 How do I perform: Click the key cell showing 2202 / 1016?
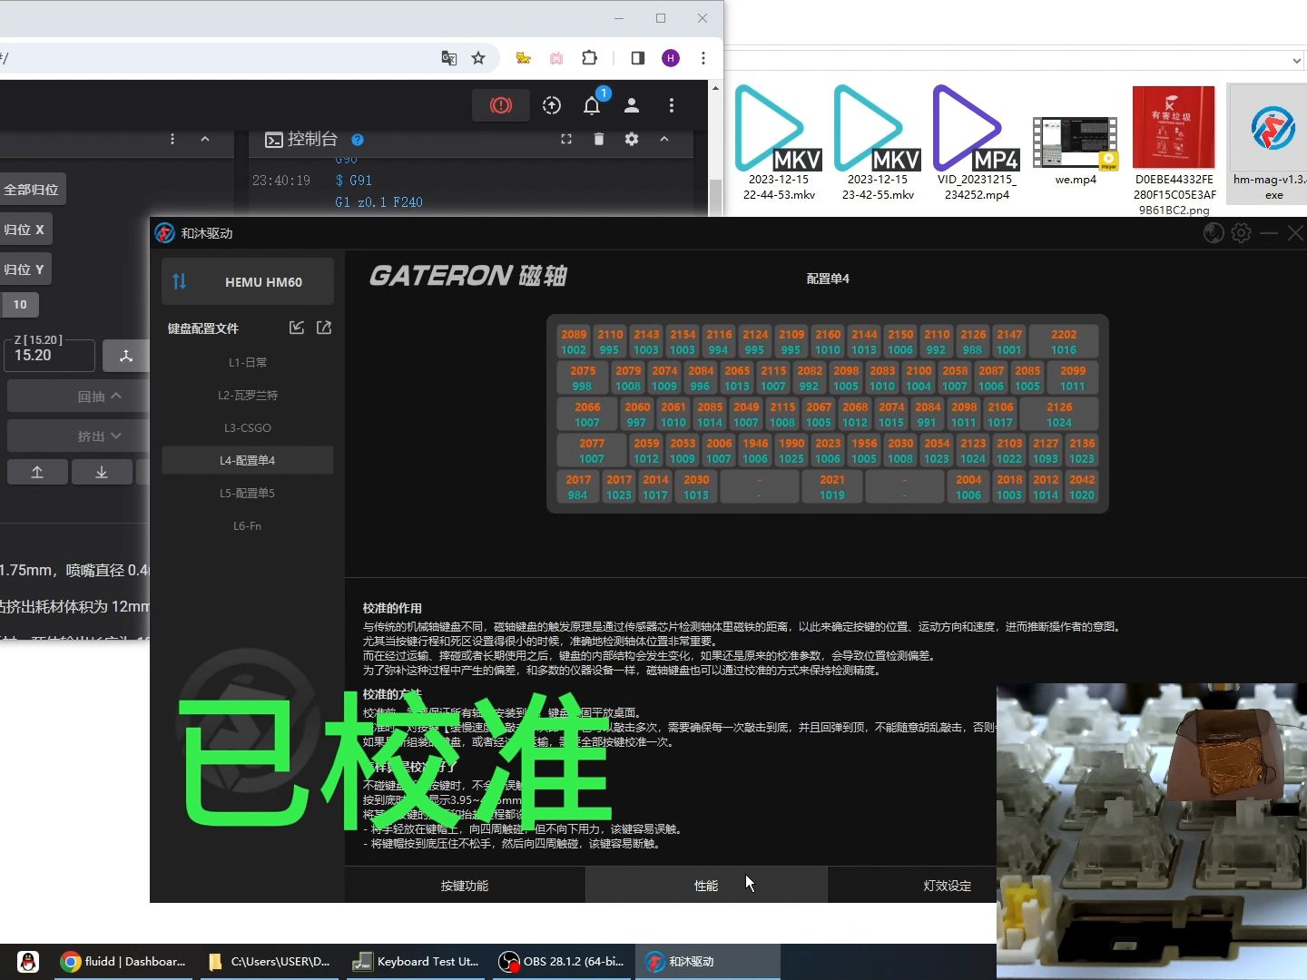click(x=1064, y=341)
